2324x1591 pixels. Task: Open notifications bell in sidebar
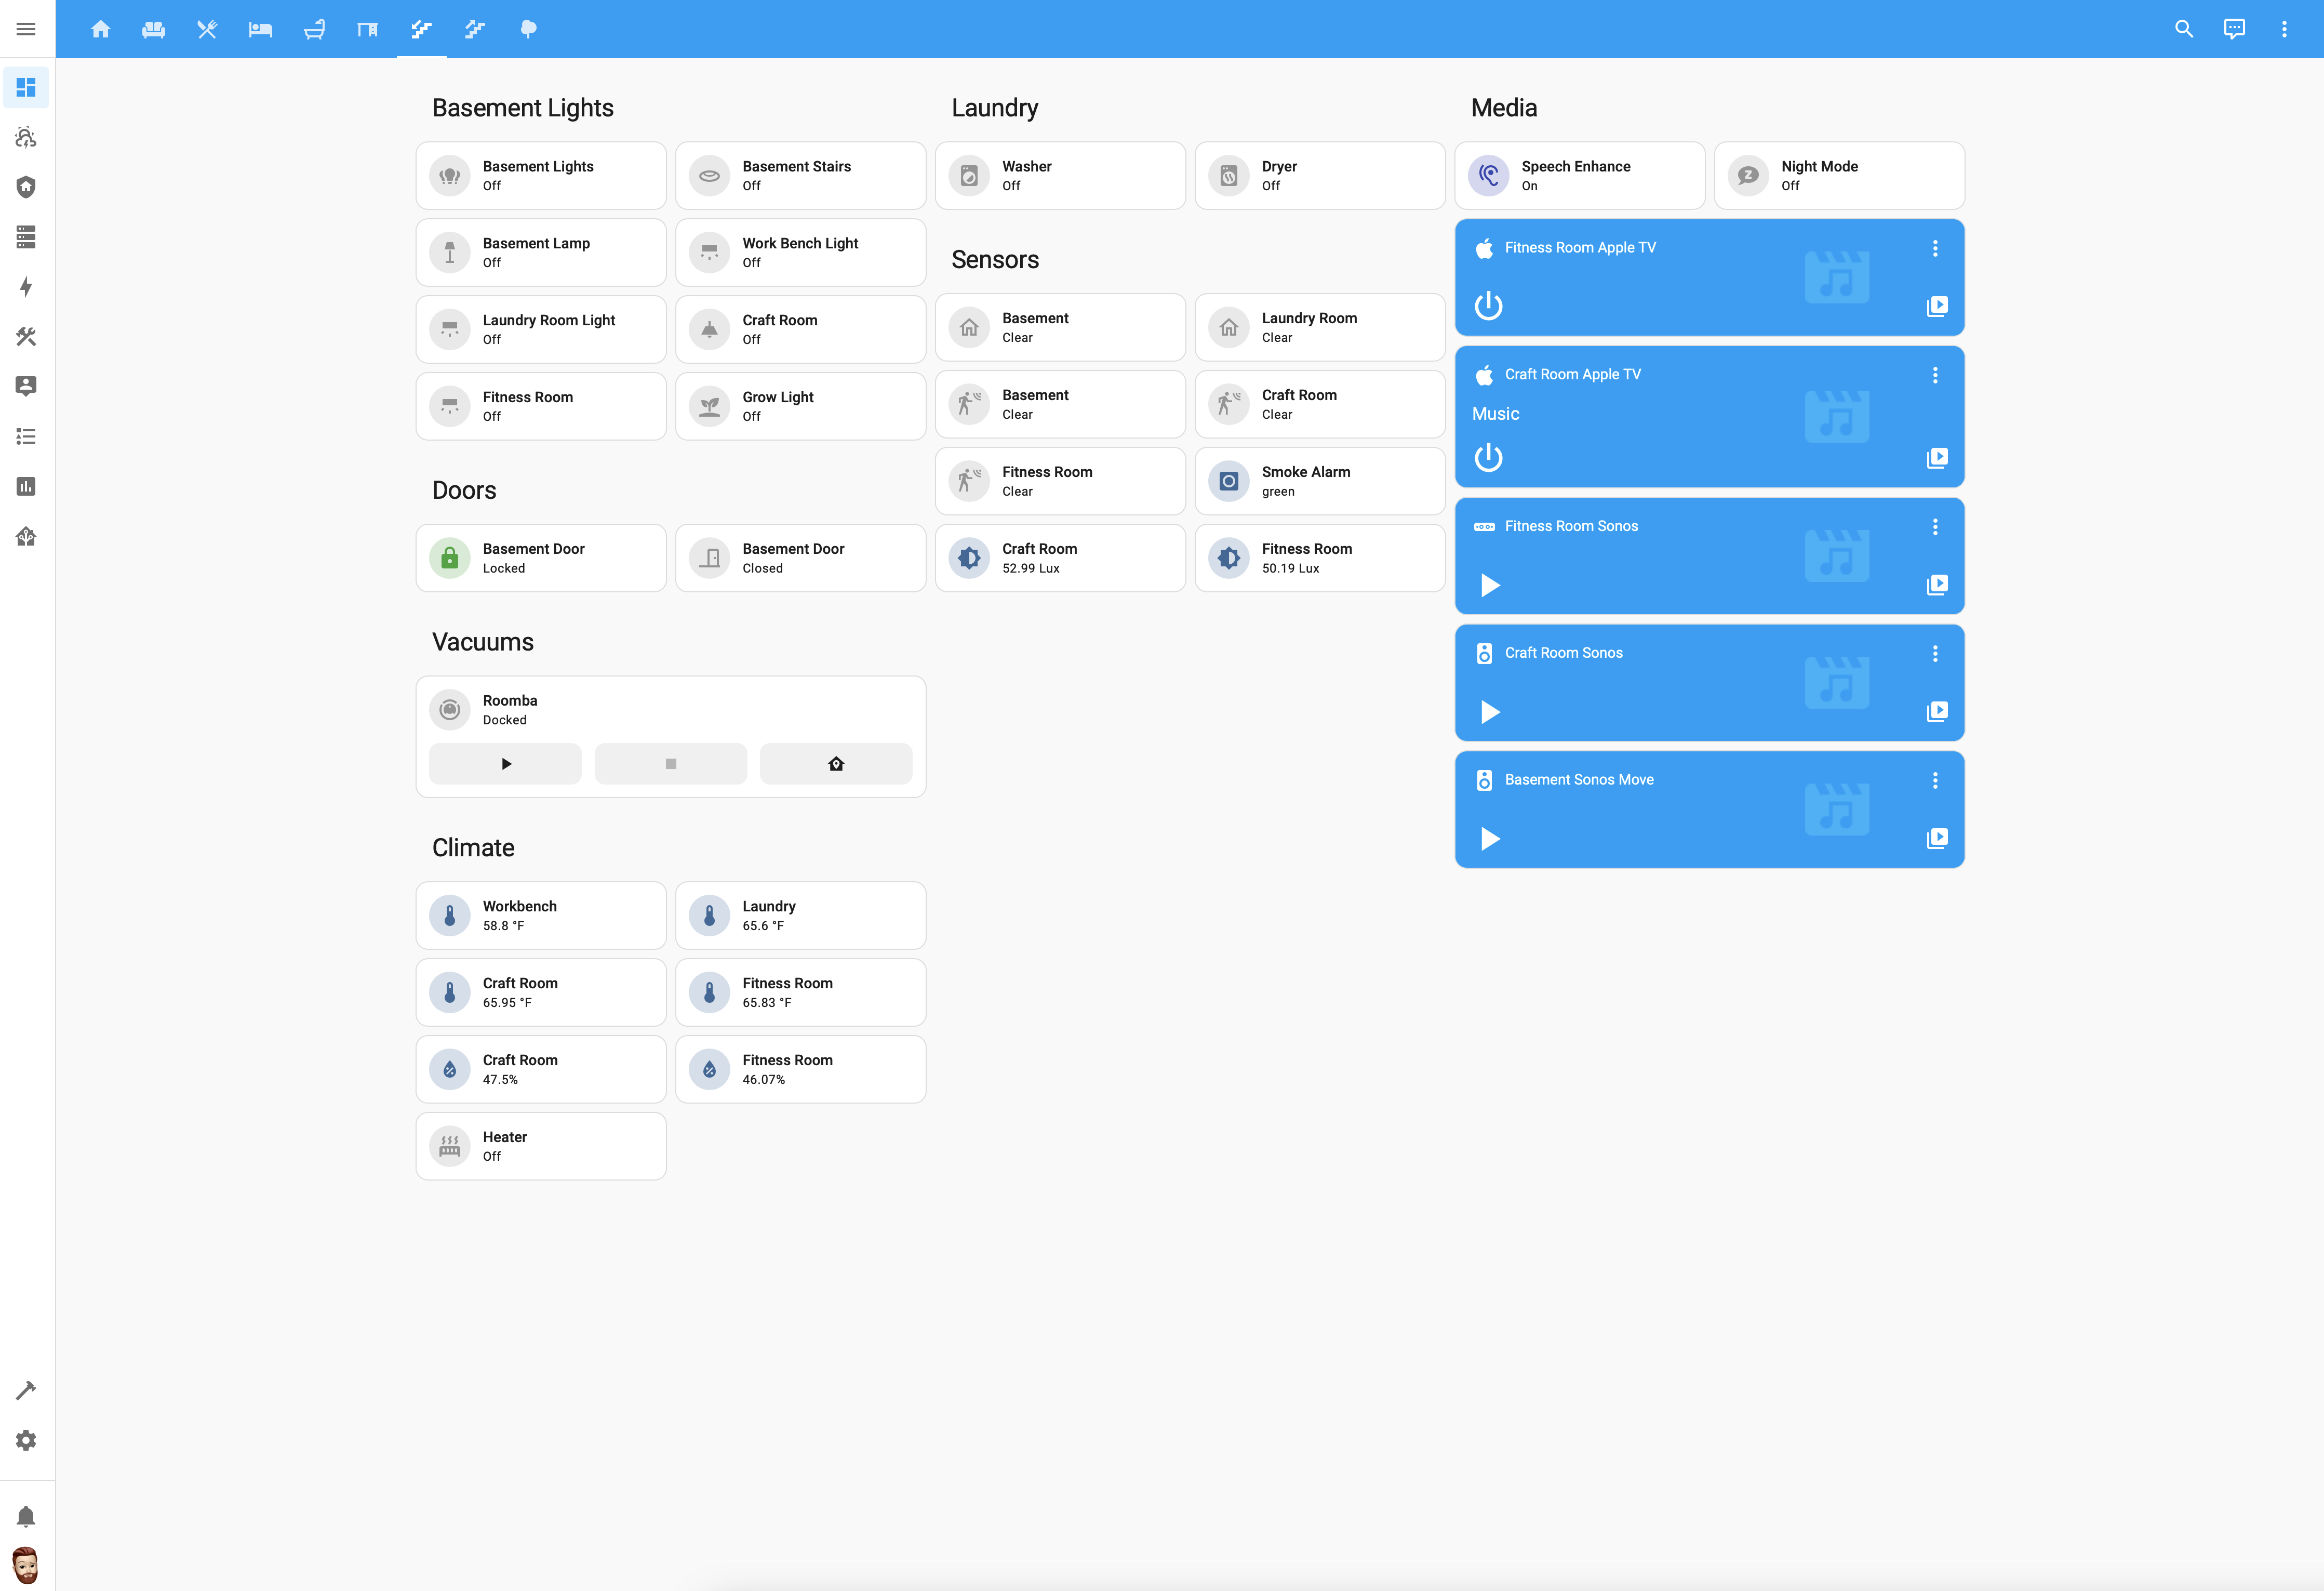click(x=26, y=1516)
